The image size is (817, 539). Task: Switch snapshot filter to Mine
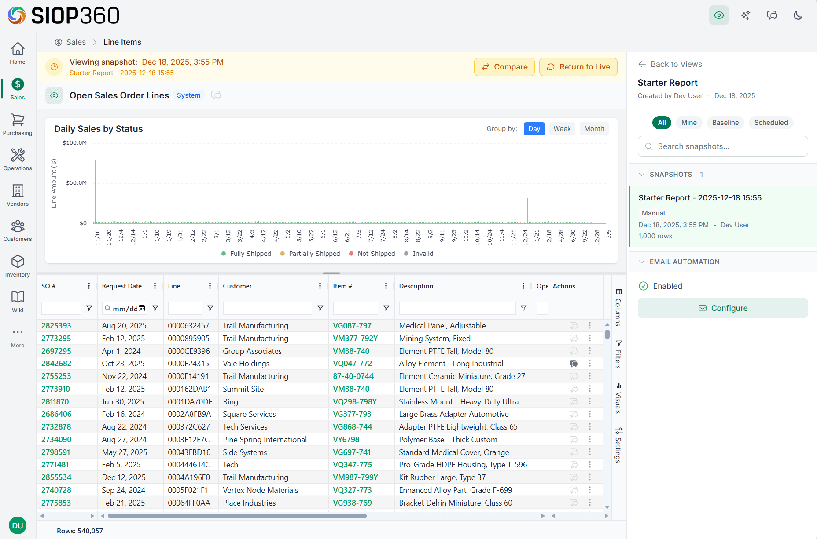[688, 122]
